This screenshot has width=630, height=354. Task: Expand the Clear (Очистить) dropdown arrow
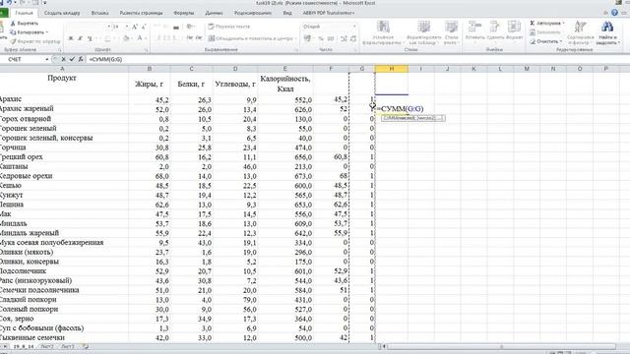(x=560, y=41)
